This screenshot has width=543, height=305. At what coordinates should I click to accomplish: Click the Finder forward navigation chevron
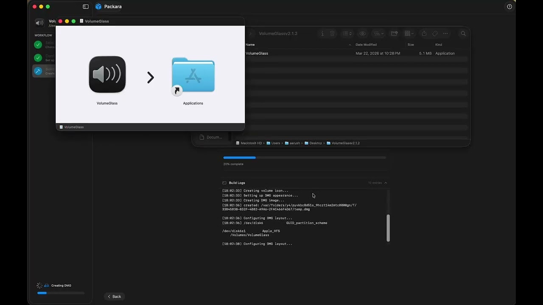pos(250,33)
